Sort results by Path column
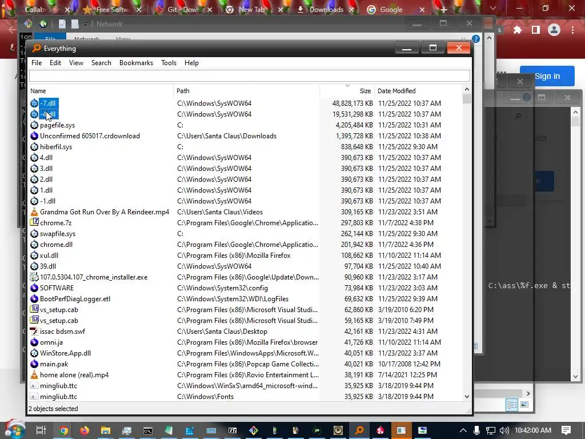The height and width of the screenshot is (439, 585). pos(247,91)
